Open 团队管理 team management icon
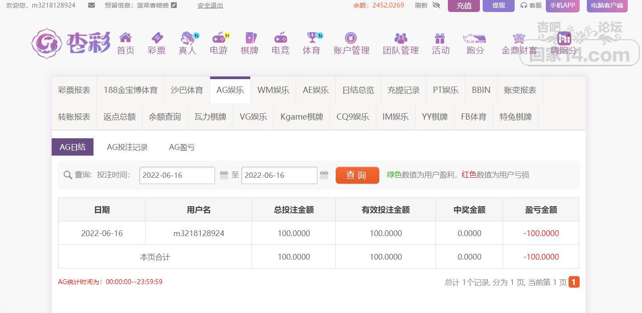 (x=401, y=38)
